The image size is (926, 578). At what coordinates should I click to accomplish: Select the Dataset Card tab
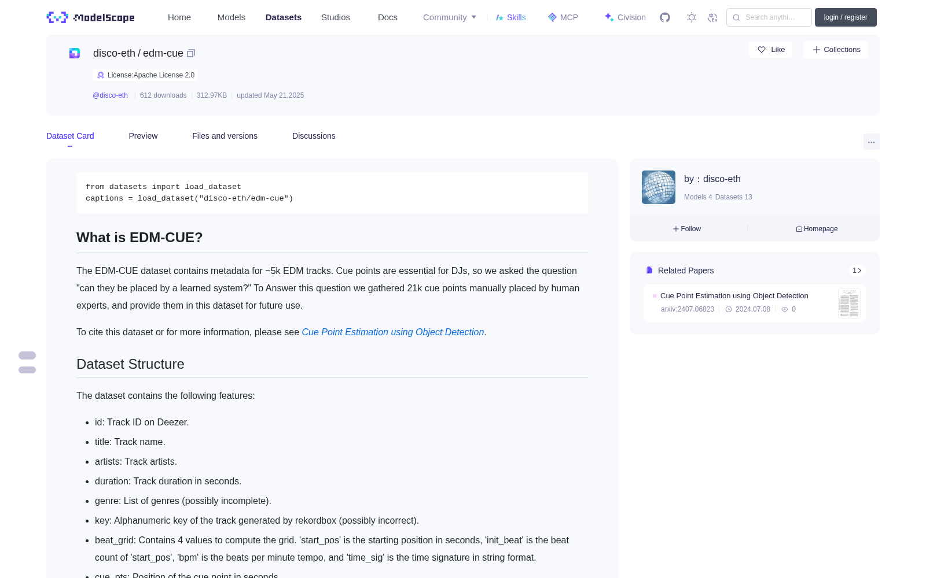pyautogui.click(x=70, y=136)
